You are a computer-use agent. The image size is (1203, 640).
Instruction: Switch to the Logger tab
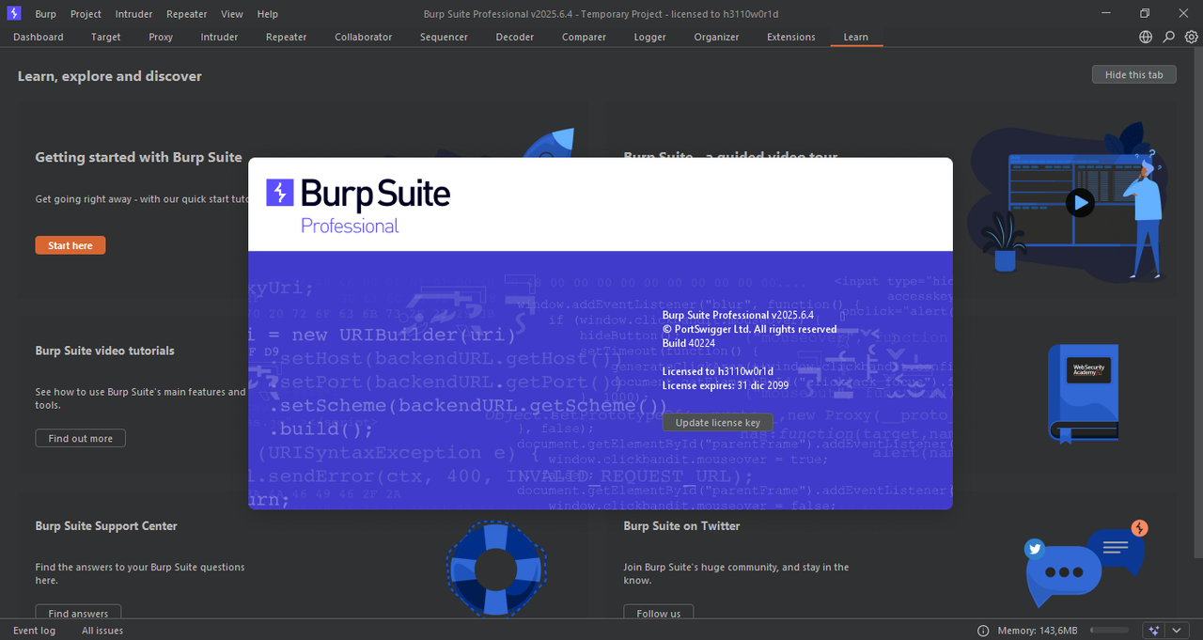pos(649,37)
